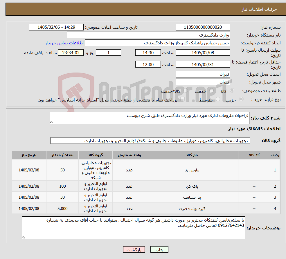Viewport: 286px width, 259px height.
Task: Click the general description textarea شرح کلی نیاز
Action: pos(149,118)
